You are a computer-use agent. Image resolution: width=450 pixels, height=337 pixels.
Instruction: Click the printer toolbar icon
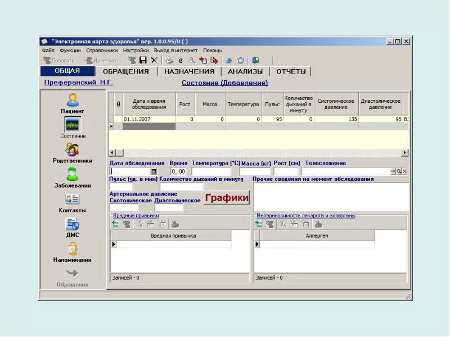coord(170,60)
